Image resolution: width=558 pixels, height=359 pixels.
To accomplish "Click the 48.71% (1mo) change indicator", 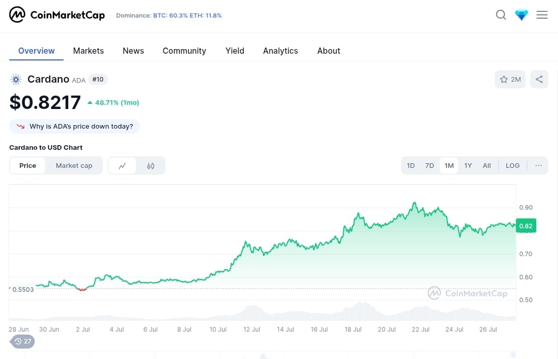I will (113, 103).
